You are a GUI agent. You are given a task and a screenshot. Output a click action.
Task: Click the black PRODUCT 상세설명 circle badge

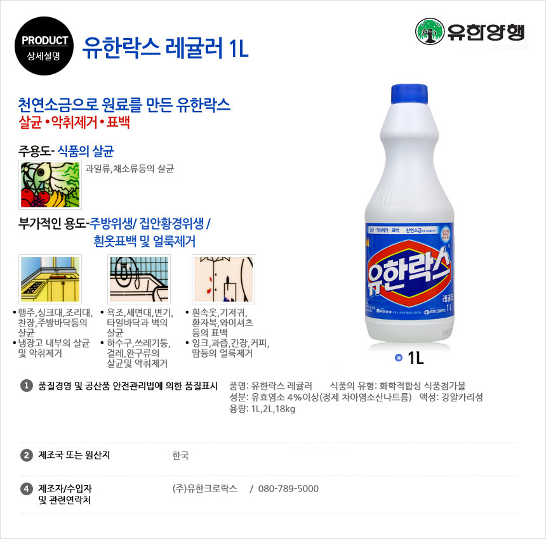tap(44, 46)
